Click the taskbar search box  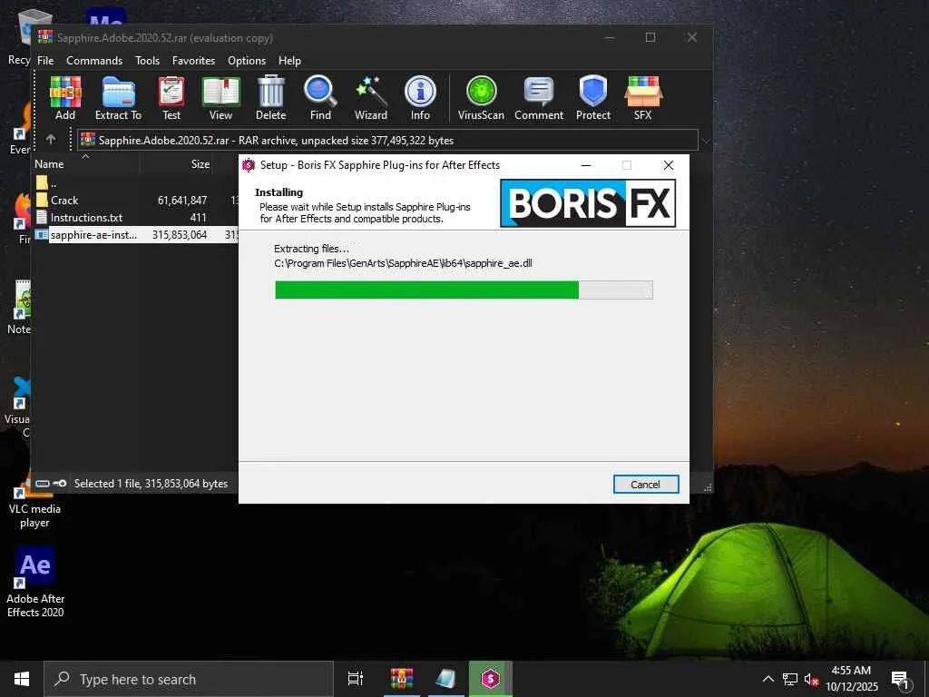pyautogui.click(x=189, y=679)
